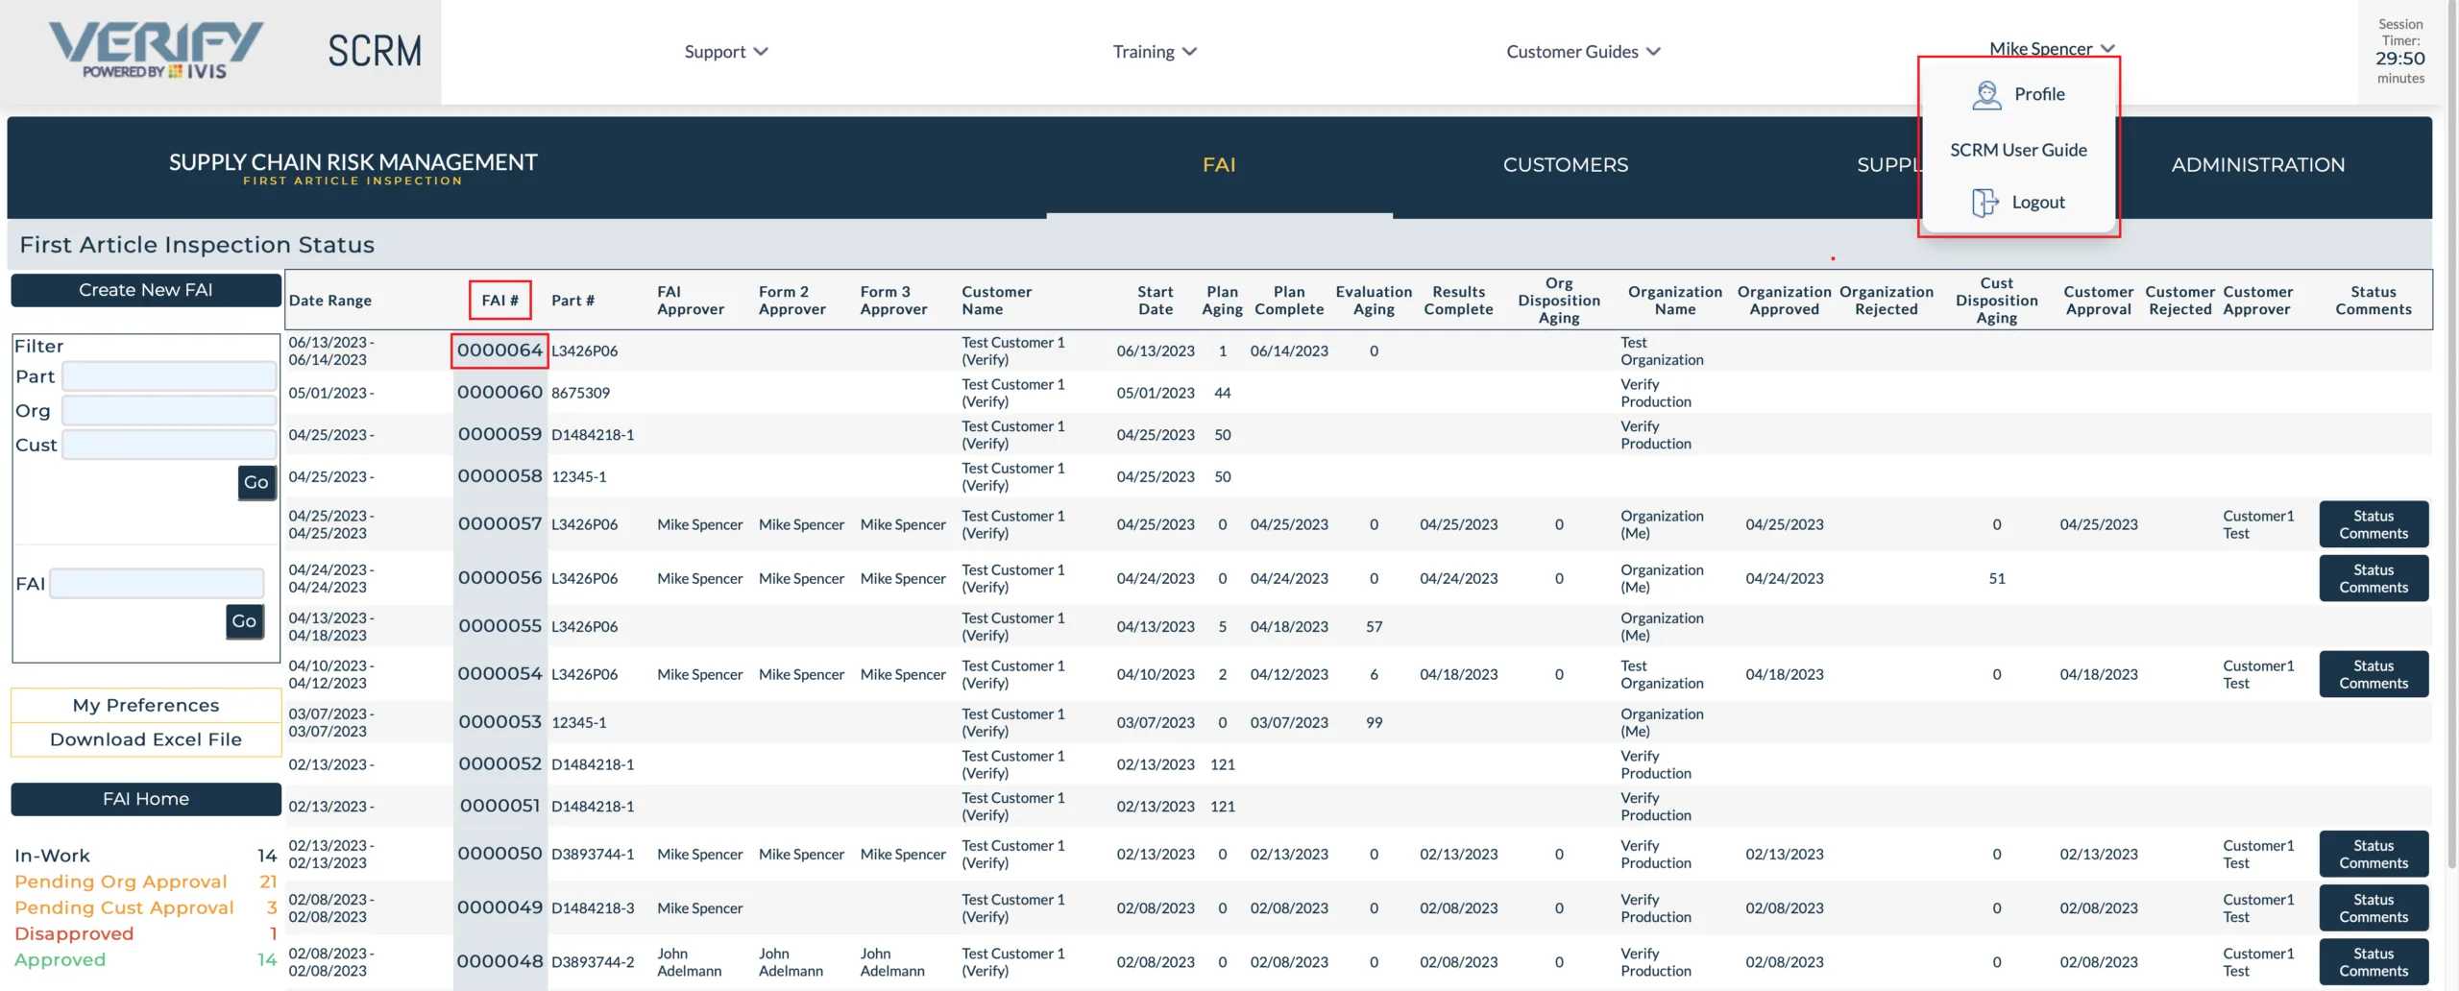Click the FAI search input field
The height and width of the screenshot is (991, 2459).
tap(157, 583)
